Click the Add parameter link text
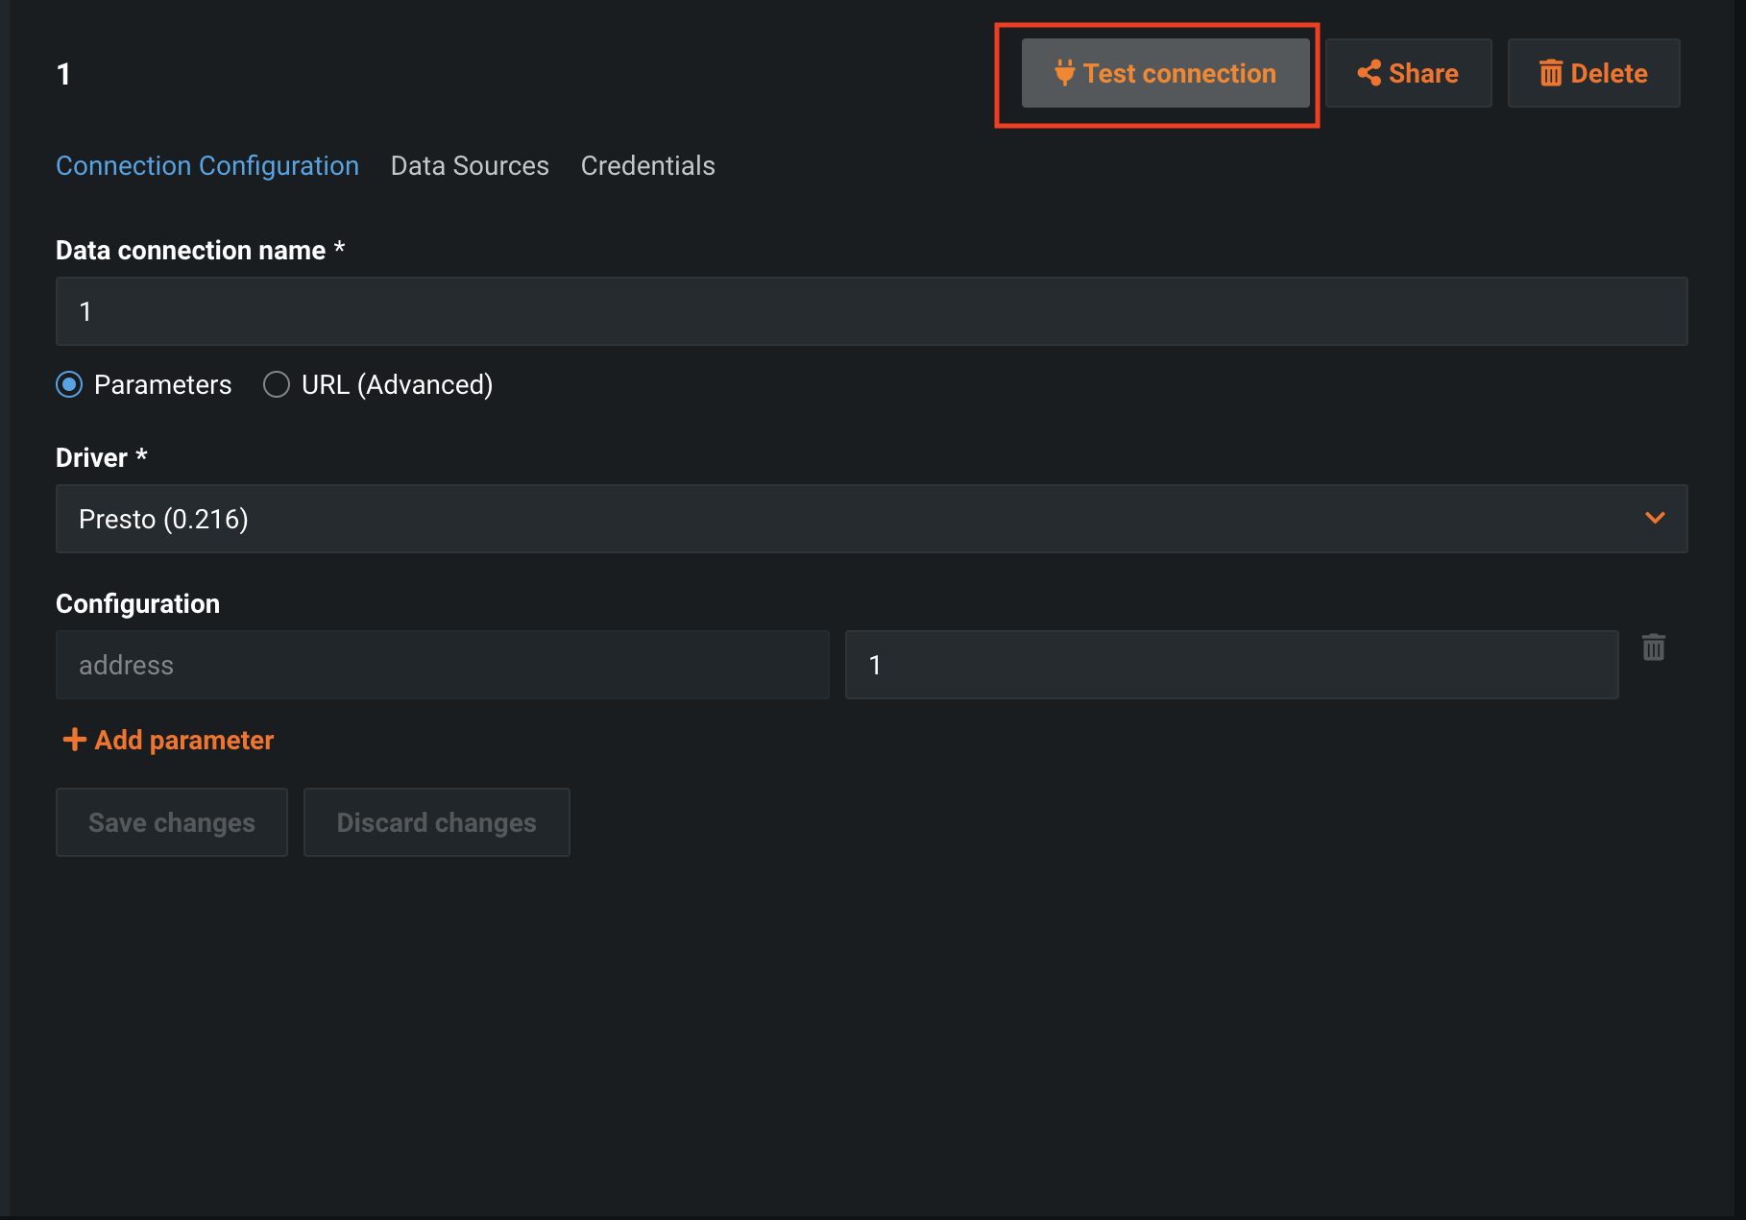The height and width of the screenshot is (1220, 1746). click(184, 740)
